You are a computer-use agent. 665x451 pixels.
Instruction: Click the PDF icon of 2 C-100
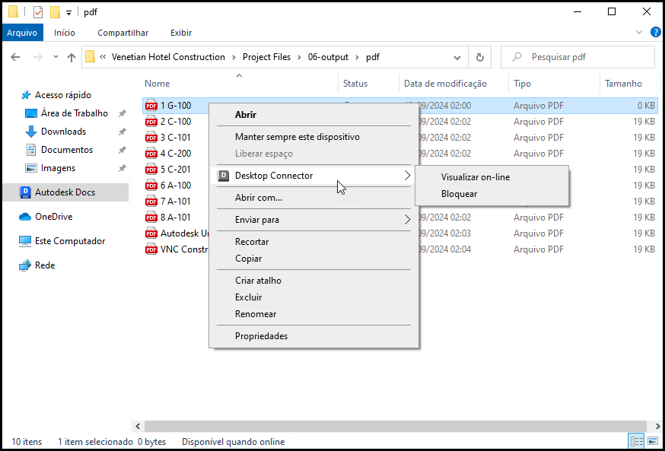tap(151, 122)
